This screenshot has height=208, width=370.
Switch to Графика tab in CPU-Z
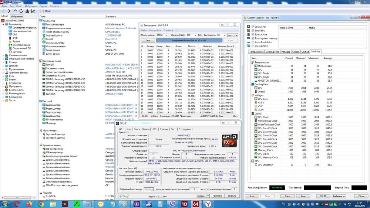164,129
